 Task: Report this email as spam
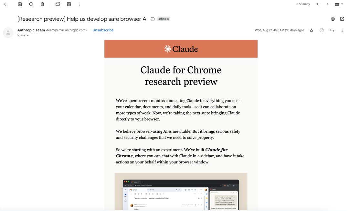pyautogui.click(x=31, y=4)
